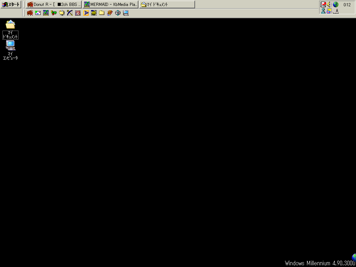Viewport: 356px width, 267px height.
Task: Launch the MIDI player quick launch icon
Action: click(46, 13)
